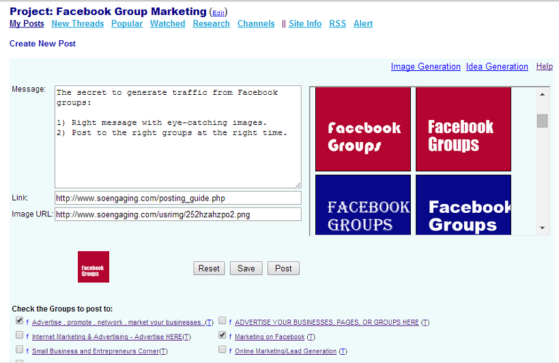Click (T) after 'ADVERTISE YOUR BUSINESSES, PAGES'
Screen dimensions: 559x363
[425, 322]
